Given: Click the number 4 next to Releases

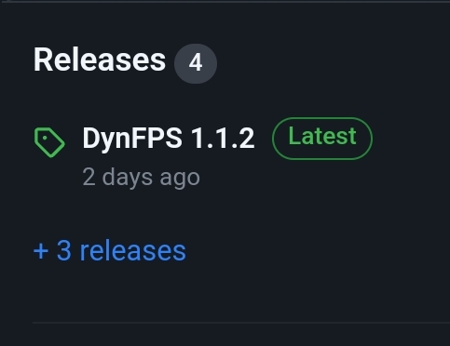Looking at the screenshot, I should [x=196, y=63].
